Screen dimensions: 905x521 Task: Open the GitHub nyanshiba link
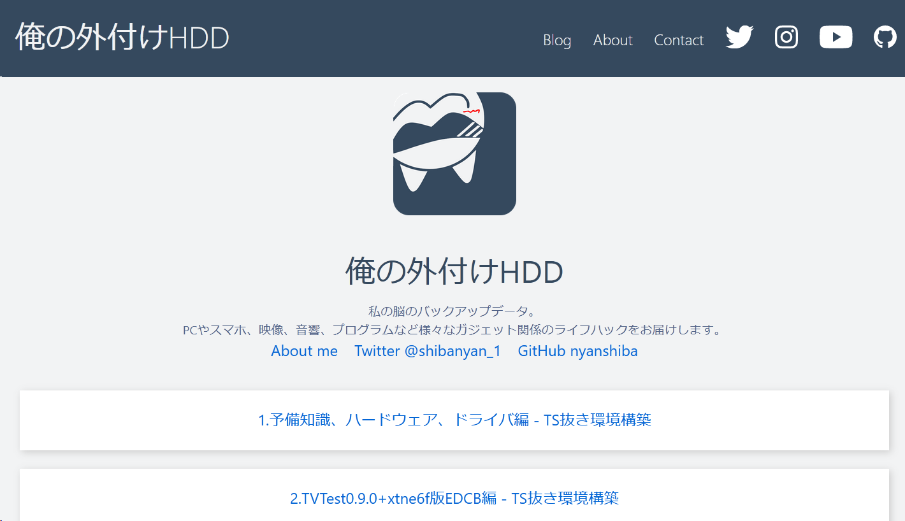click(x=577, y=350)
